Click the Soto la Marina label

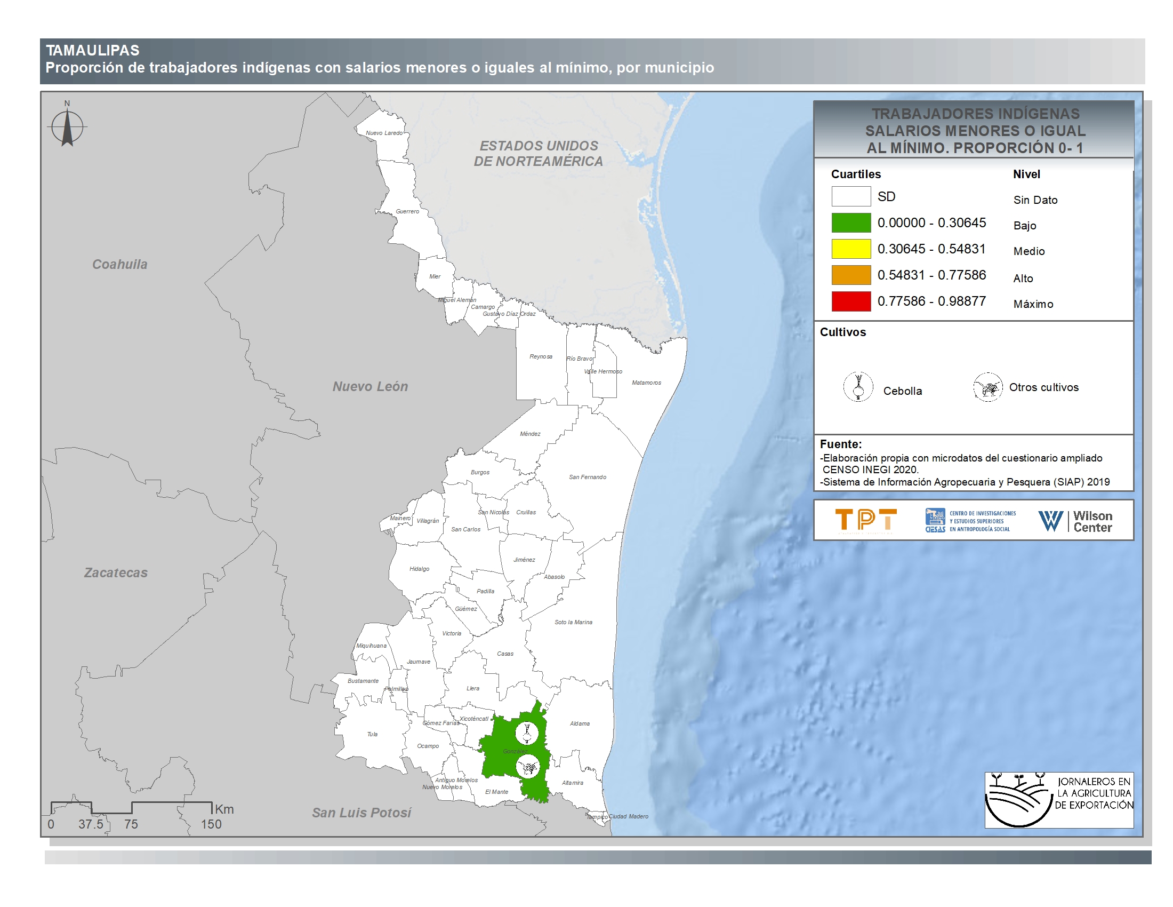(x=573, y=622)
